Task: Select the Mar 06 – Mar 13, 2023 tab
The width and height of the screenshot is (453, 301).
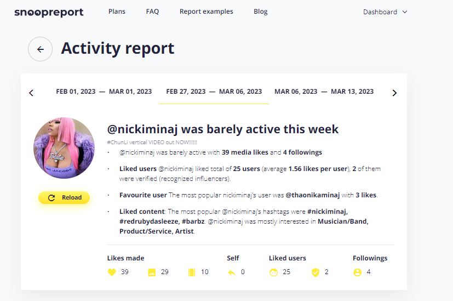Action: point(324,92)
